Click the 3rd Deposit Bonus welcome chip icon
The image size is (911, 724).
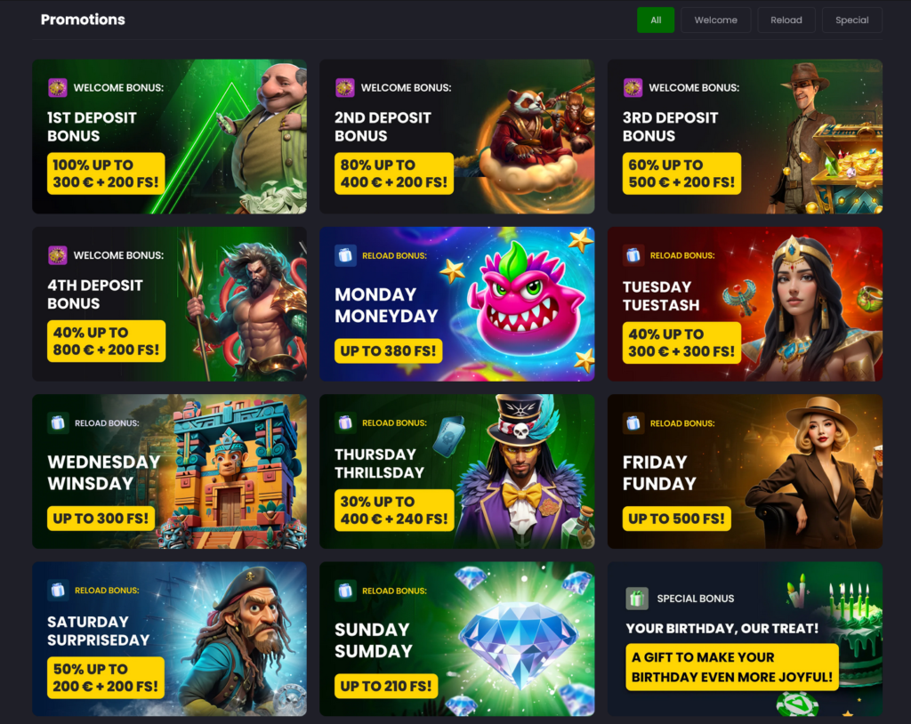pos(633,88)
